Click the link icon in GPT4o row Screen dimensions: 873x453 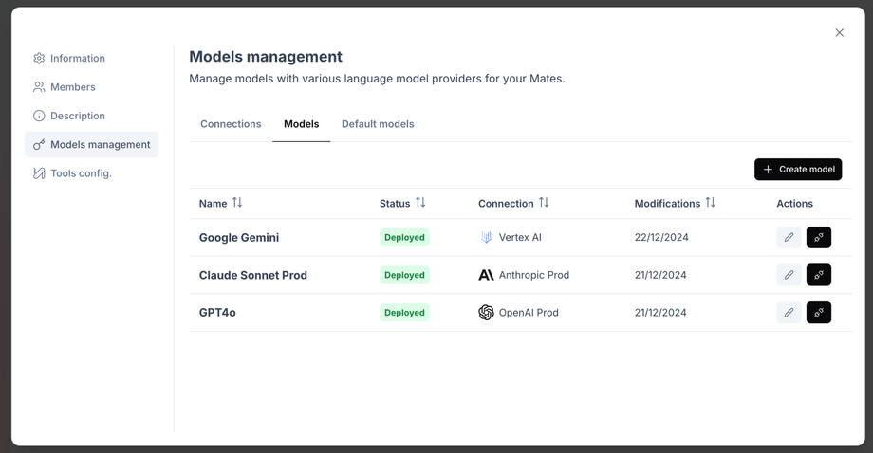[818, 312]
